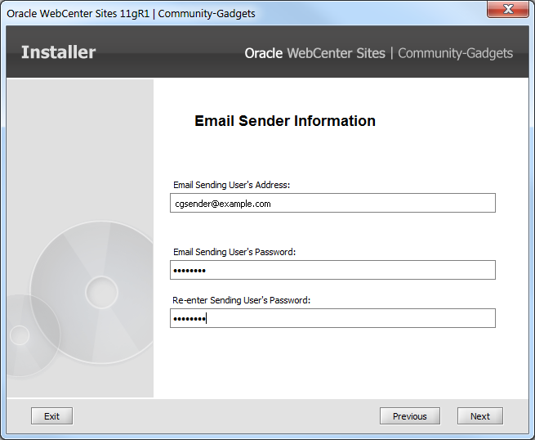The width and height of the screenshot is (535, 440).
Task: Close the installer window
Action: [508, 9]
